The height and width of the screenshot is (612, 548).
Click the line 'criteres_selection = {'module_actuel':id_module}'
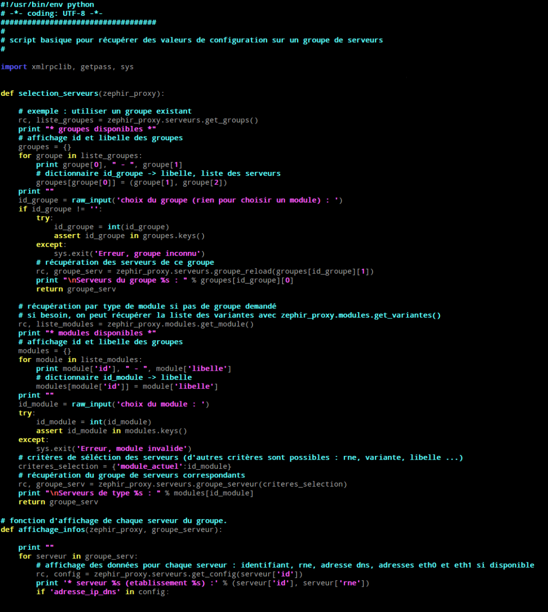(x=125, y=467)
